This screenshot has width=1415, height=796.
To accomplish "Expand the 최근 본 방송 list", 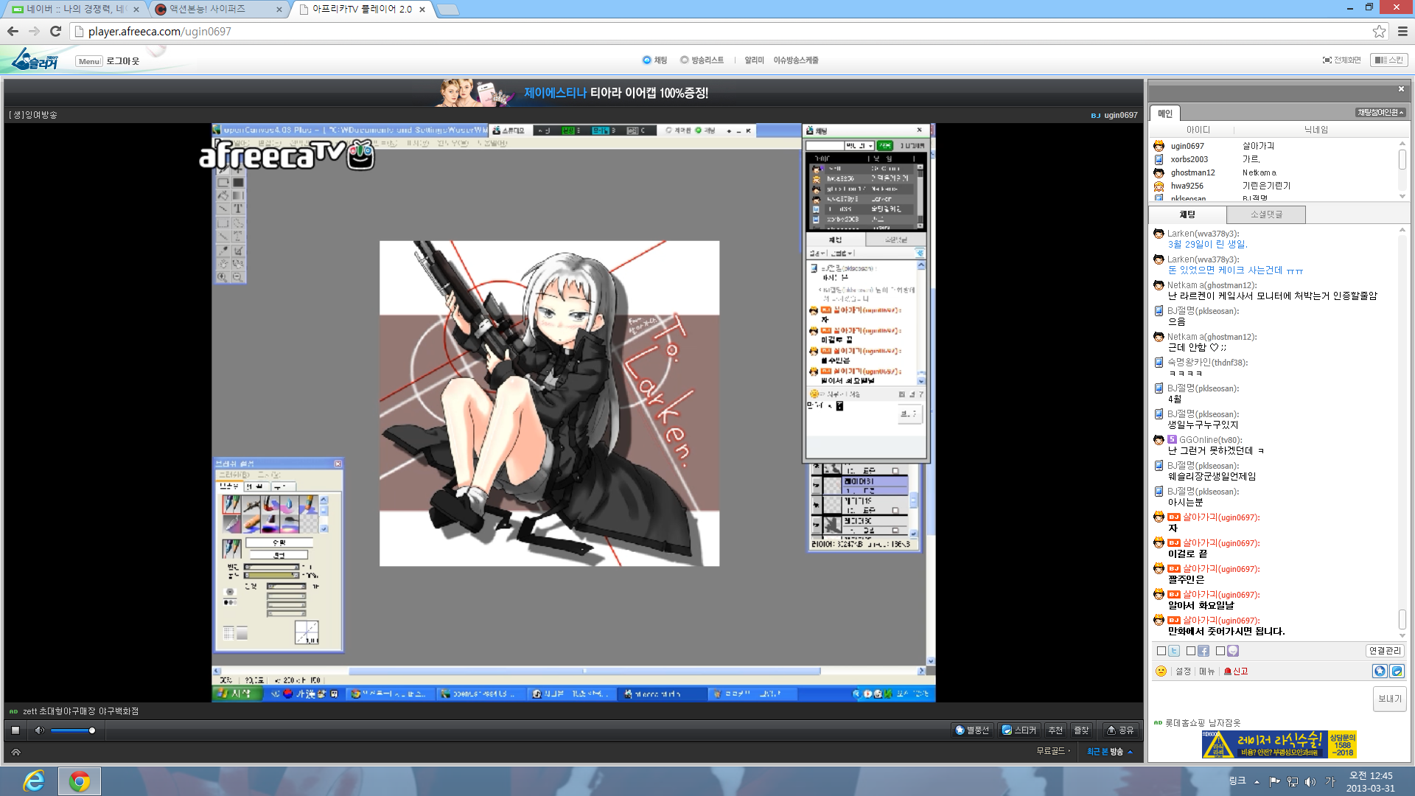I will pyautogui.click(x=1110, y=752).
